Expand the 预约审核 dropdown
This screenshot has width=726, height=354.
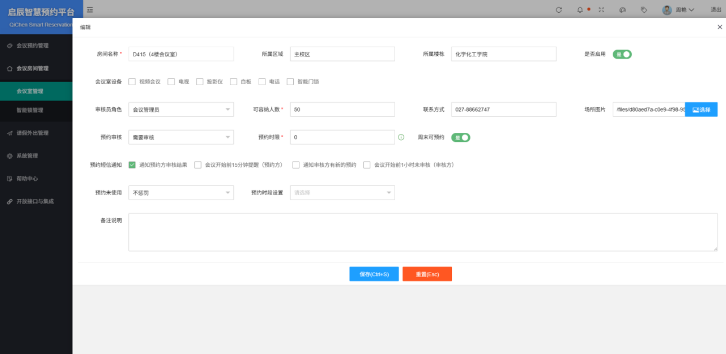point(181,137)
